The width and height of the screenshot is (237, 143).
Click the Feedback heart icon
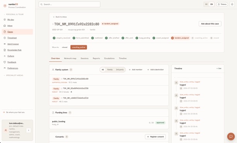[x=5, y=62]
